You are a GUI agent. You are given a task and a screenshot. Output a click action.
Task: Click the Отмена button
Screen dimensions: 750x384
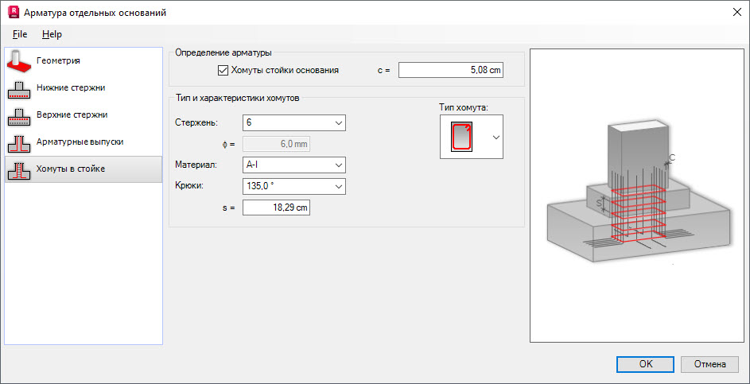pyautogui.click(x=709, y=364)
